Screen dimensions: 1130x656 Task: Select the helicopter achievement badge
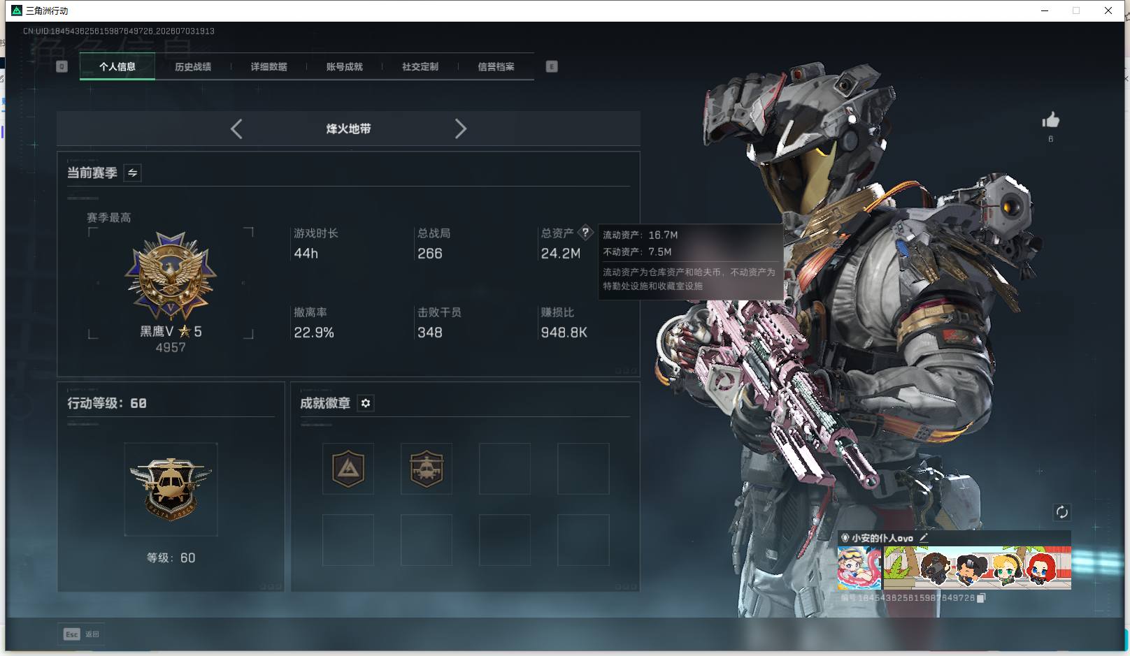[427, 469]
